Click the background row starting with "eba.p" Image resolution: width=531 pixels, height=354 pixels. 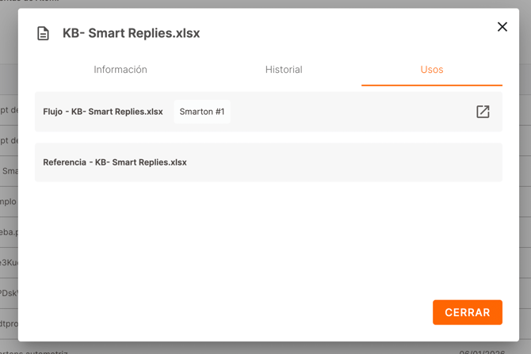(8, 232)
